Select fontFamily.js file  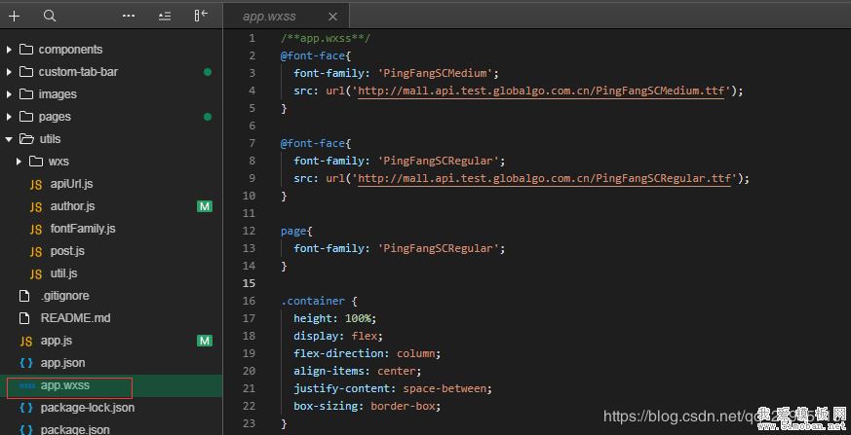(x=82, y=229)
